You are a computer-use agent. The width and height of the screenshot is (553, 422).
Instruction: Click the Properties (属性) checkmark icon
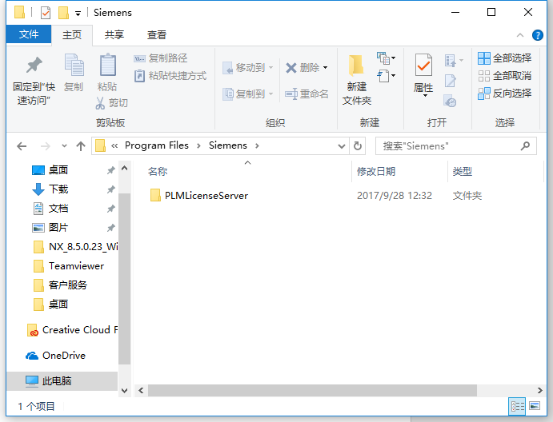423,65
